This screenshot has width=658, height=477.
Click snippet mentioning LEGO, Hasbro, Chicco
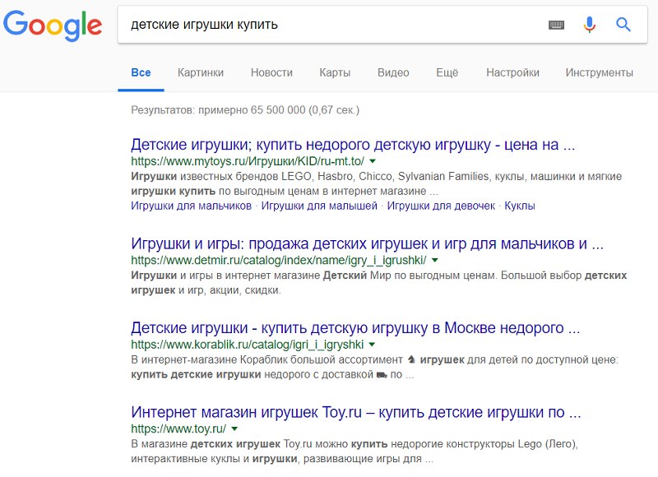pos(377,183)
